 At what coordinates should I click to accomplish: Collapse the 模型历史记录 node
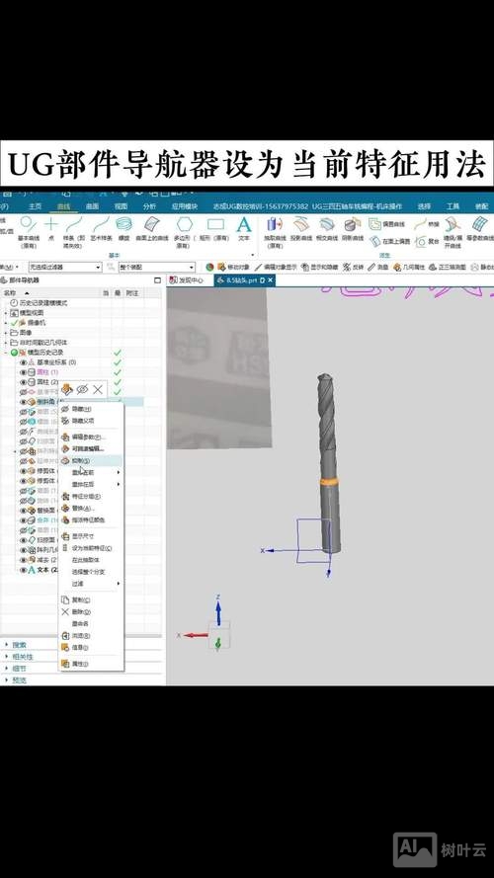[6, 353]
